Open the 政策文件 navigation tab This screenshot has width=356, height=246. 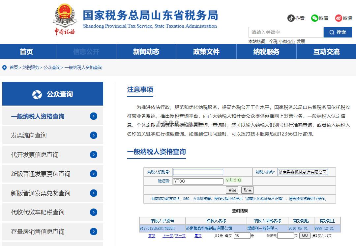(206, 52)
